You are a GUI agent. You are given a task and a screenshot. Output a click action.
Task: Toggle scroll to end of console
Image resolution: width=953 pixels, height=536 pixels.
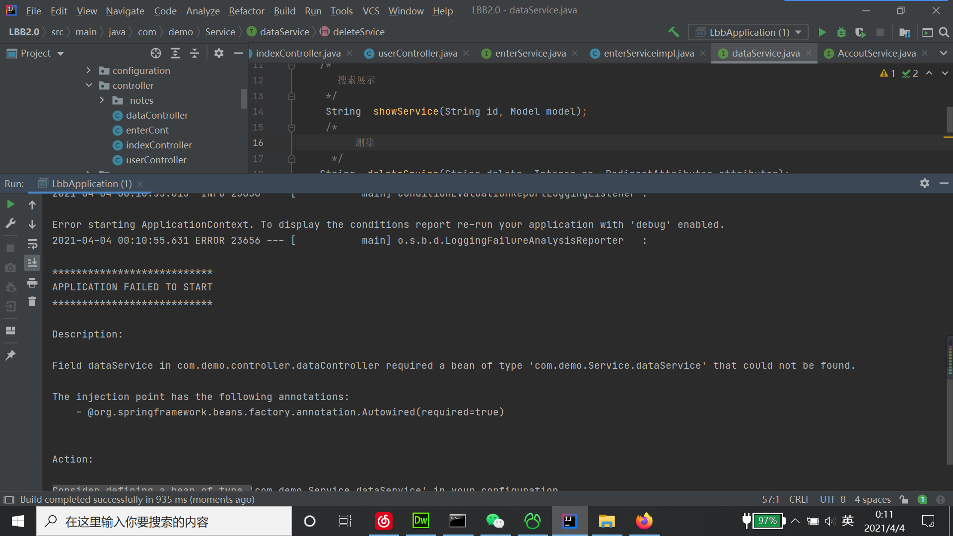tap(32, 263)
